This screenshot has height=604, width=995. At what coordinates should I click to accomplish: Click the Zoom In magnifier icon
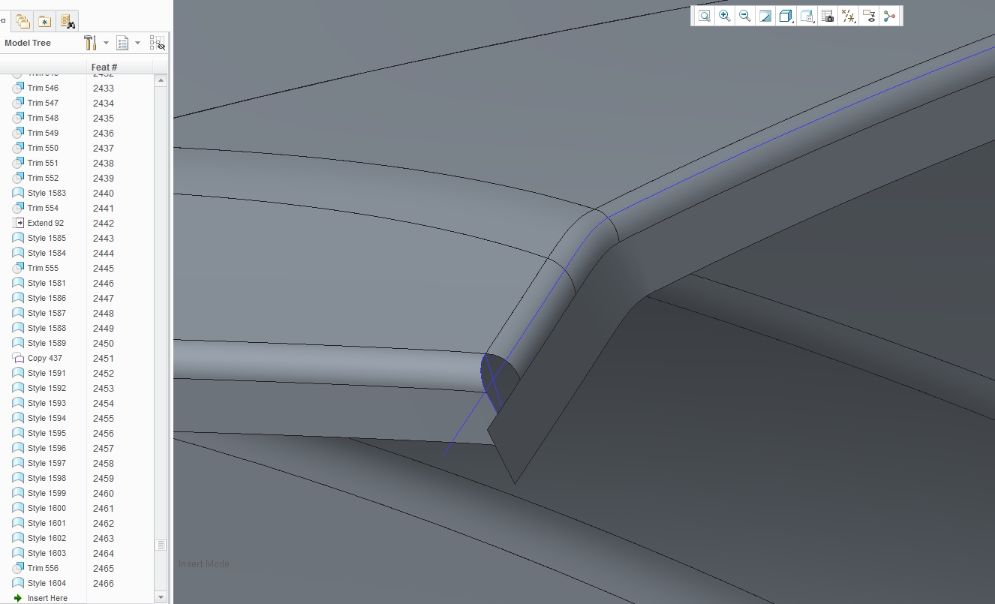725,17
